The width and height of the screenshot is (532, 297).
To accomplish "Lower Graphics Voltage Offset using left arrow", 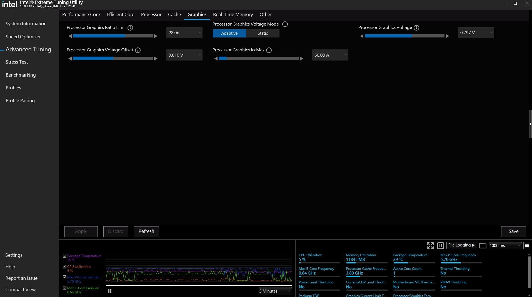I will [x=70, y=59].
